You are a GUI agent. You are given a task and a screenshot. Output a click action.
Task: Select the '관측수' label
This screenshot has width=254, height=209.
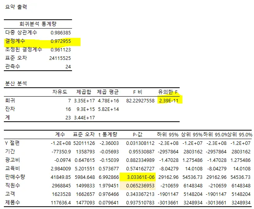click(12, 66)
